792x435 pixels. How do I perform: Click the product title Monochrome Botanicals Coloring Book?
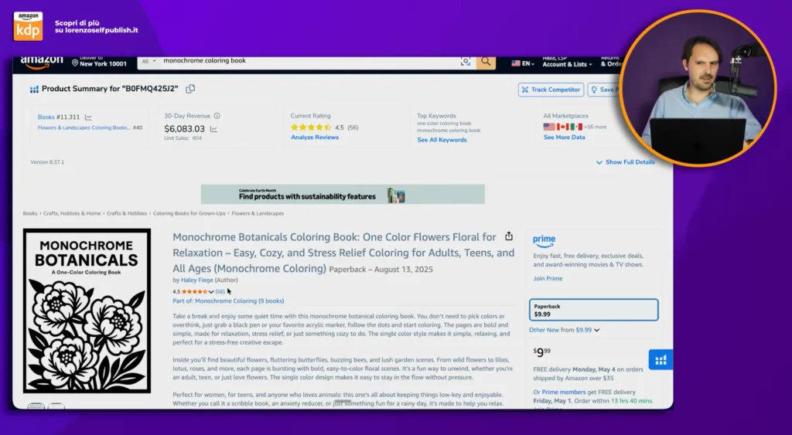point(343,253)
